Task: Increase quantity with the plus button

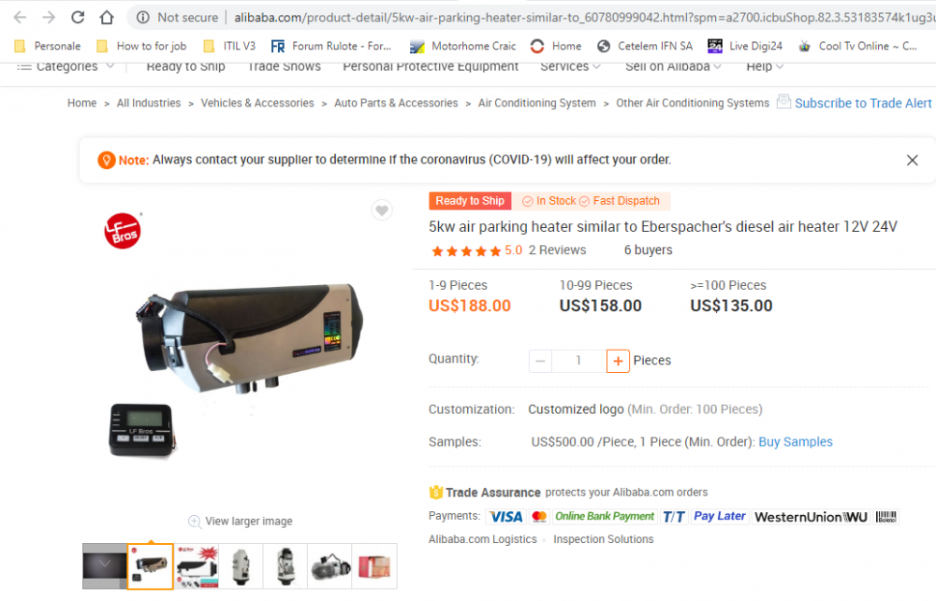Action: (x=618, y=361)
